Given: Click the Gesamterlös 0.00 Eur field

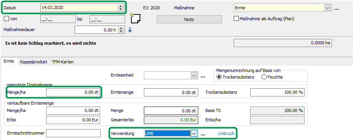Looking at the screenshot, I should 171,120.
